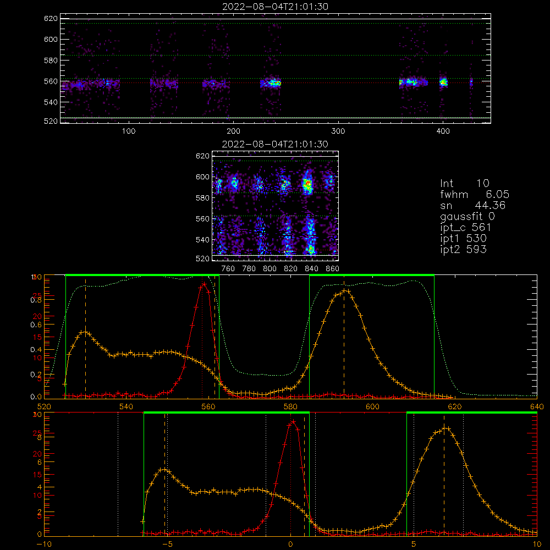Click x-axis label 820 under the small middle image
The height and width of the screenshot is (550, 550).
tap(291, 268)
